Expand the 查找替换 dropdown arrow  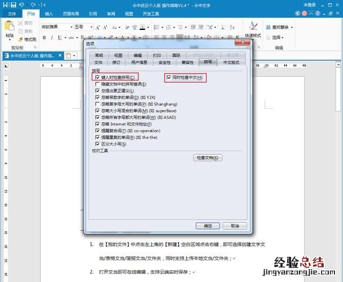[292, 27]
